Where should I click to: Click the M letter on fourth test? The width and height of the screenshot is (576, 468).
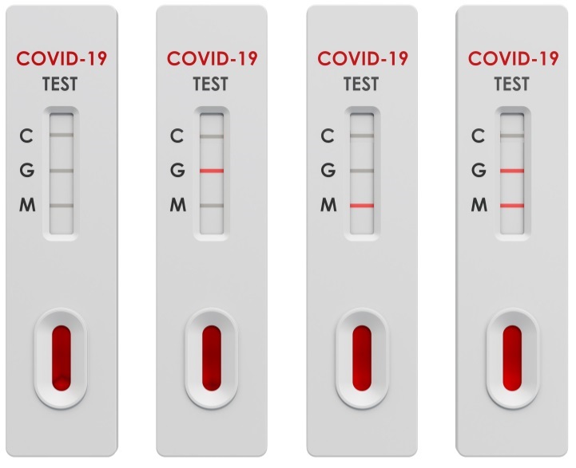[479, 204]
